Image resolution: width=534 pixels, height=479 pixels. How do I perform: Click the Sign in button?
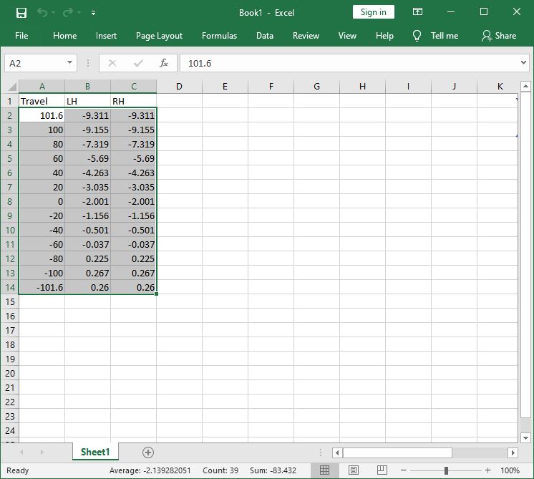pyautogui.click(x=374, y=12)
